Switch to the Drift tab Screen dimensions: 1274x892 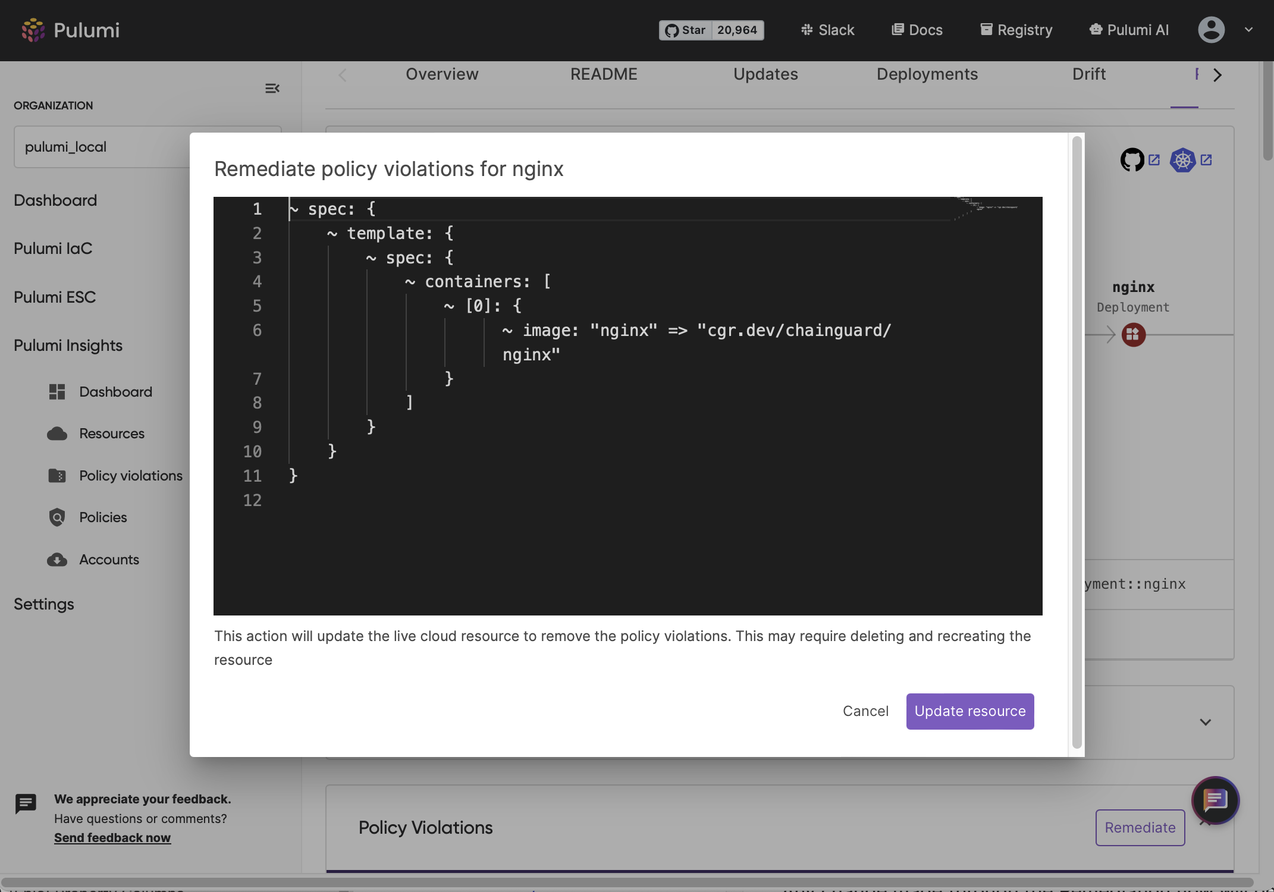tap(1089, 74)
